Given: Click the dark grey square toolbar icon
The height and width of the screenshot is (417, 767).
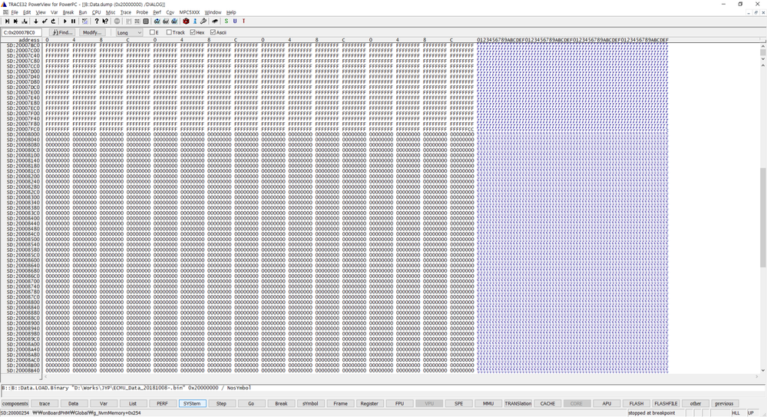Looking at the screenshot, I should tap(146, 21).
